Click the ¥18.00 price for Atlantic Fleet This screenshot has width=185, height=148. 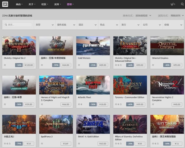click(x=103, y=104)
